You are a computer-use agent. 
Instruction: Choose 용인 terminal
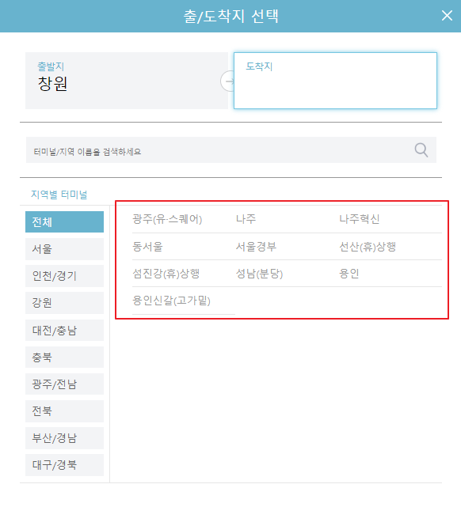[x=349, y=274]
